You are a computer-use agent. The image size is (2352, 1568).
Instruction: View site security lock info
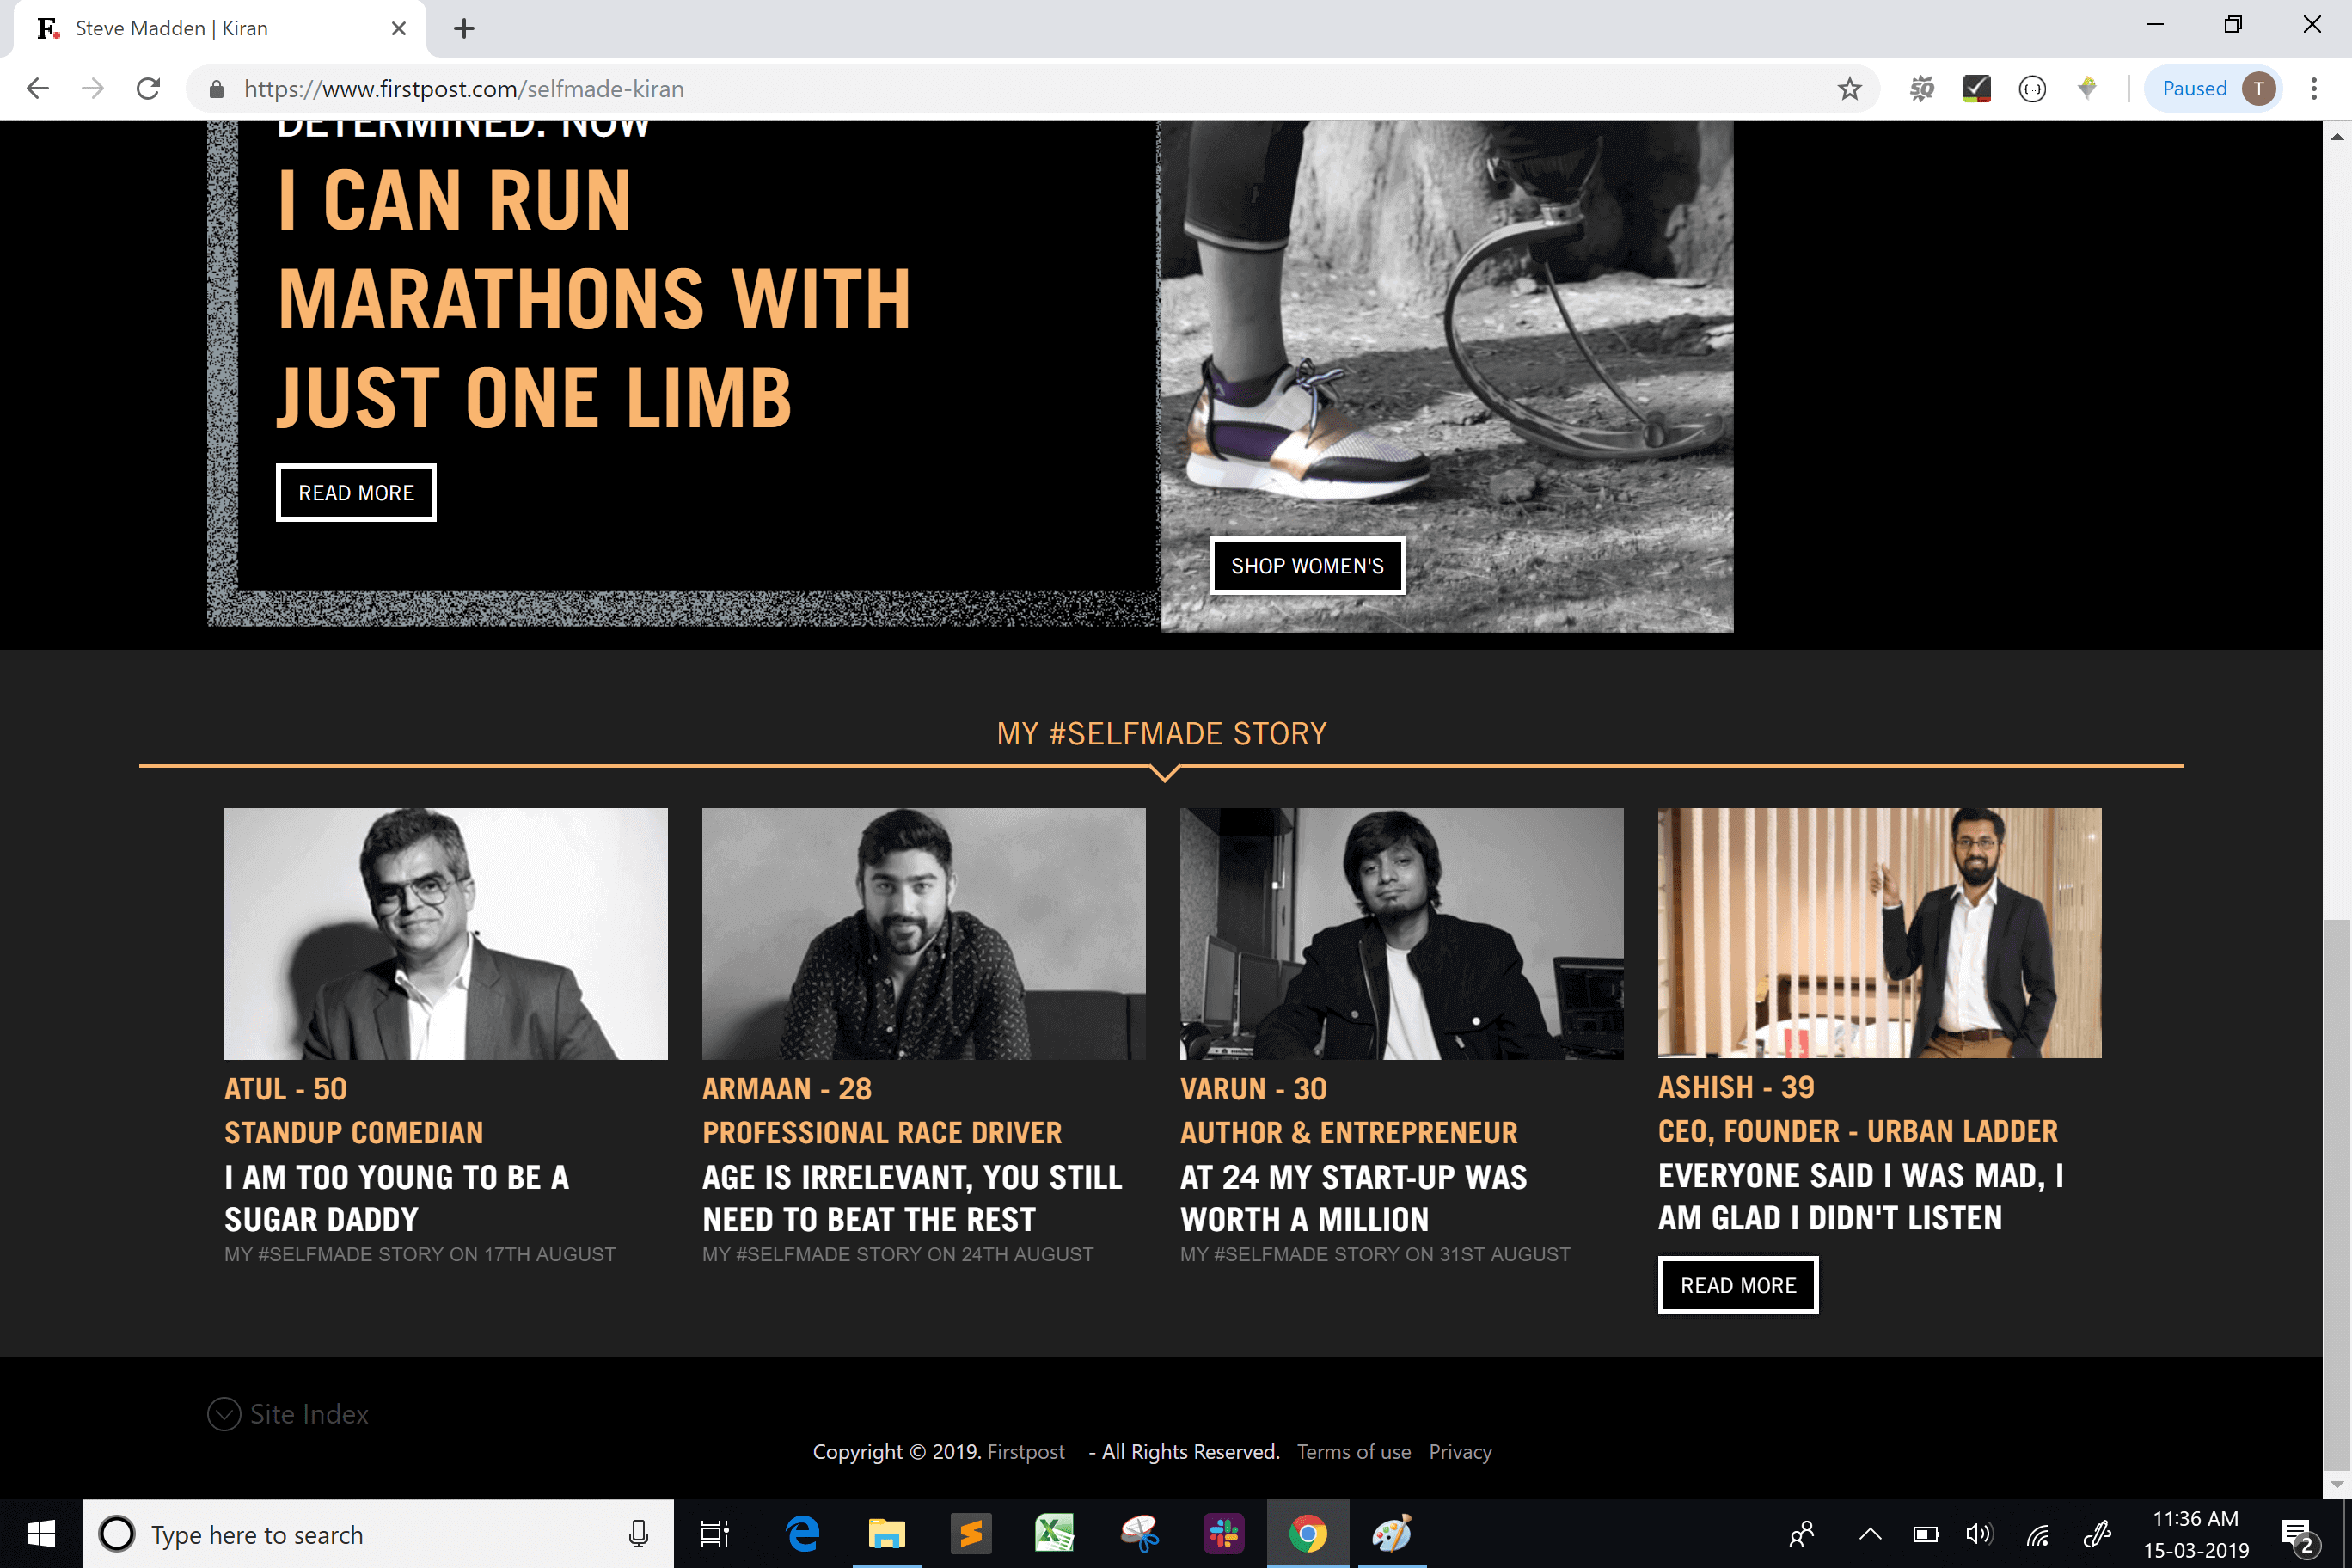coord(216,89)
